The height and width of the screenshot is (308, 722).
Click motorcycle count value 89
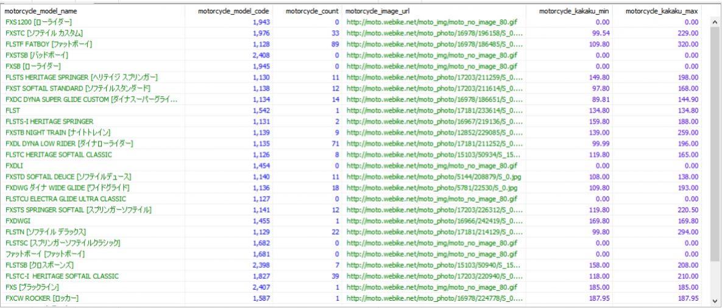tap(335, 44)
